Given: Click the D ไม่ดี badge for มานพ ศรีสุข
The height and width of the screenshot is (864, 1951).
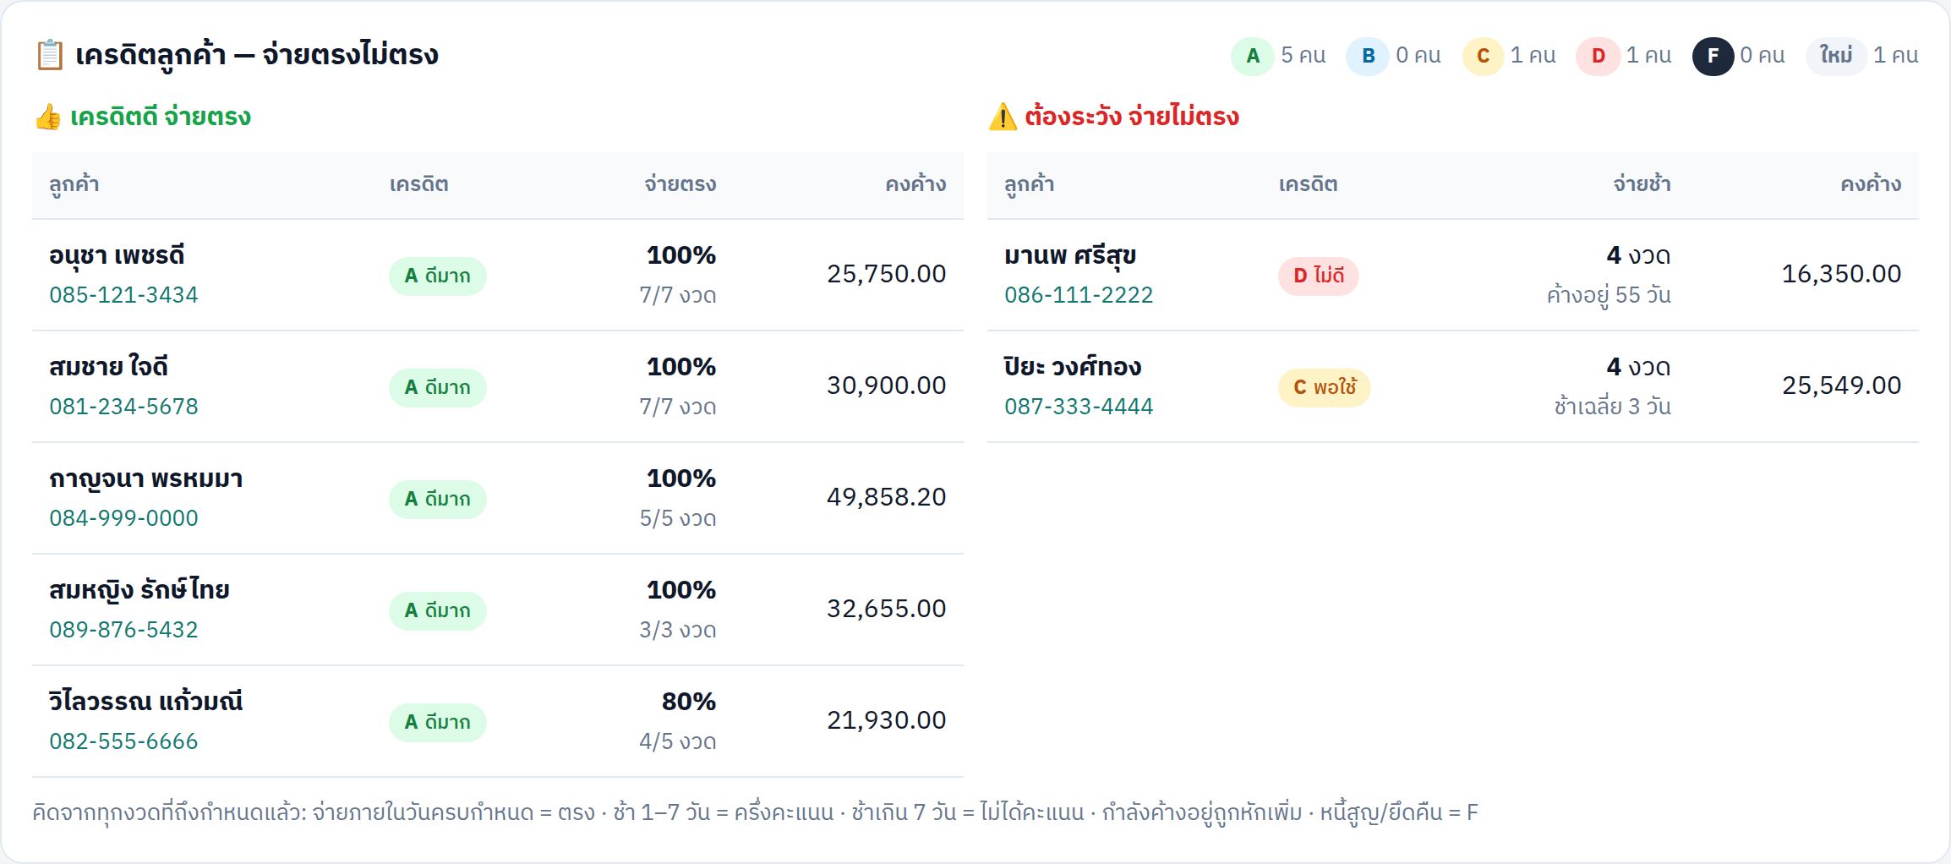Looking at the screenshot, I should (1319, 276).
